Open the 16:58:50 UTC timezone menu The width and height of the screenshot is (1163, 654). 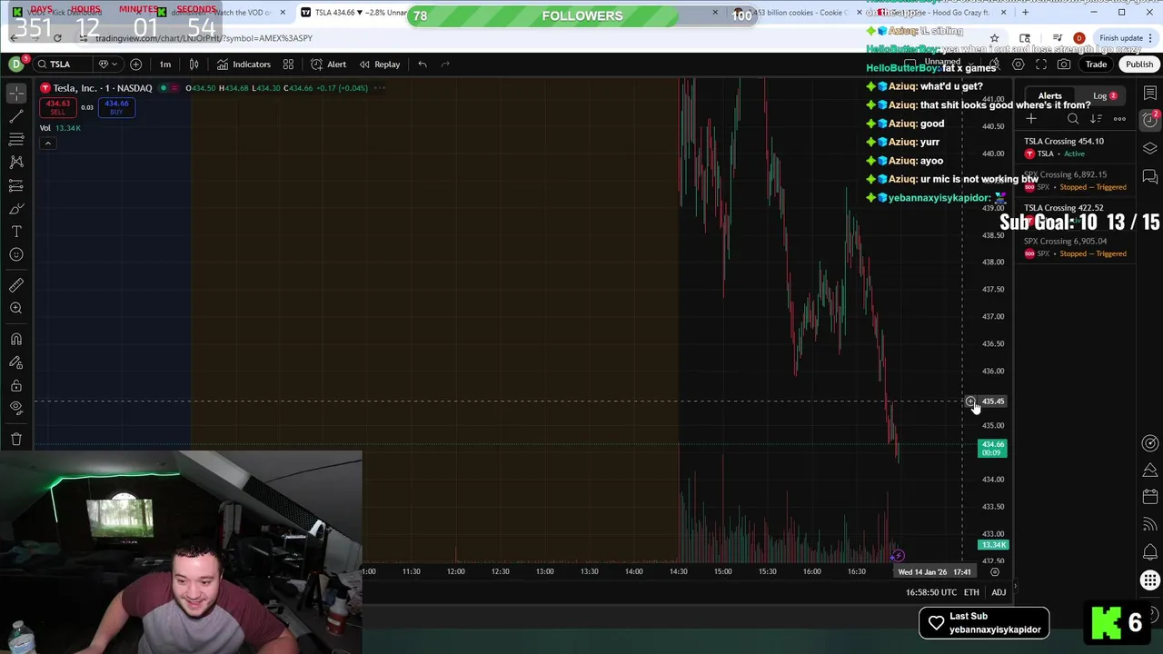930,592
